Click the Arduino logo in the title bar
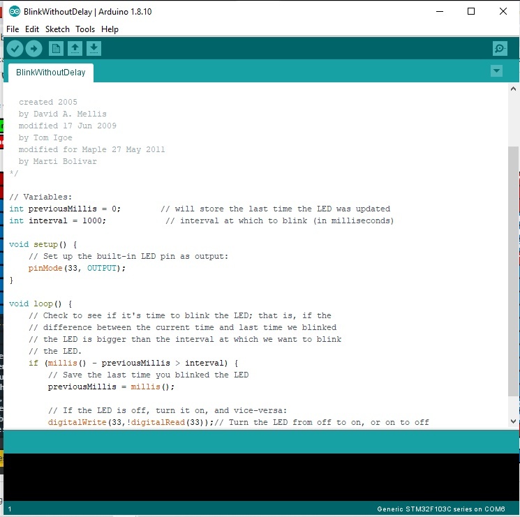The width and height of the screenshot is (520, 517). [14, 12]
